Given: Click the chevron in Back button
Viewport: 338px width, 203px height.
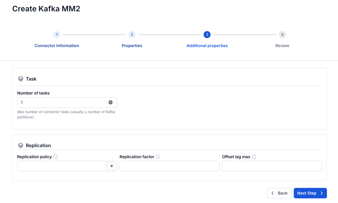Looking at the screenshot, I should pos(273,193).
